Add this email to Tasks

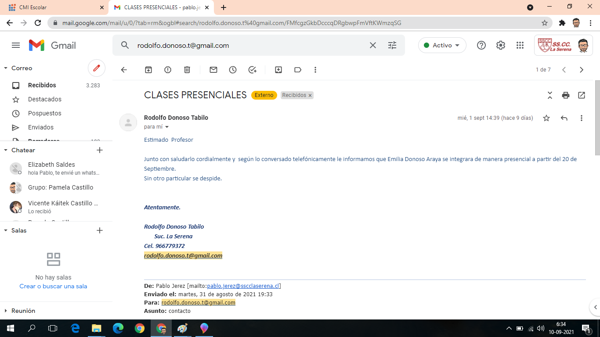click(252, 70)
